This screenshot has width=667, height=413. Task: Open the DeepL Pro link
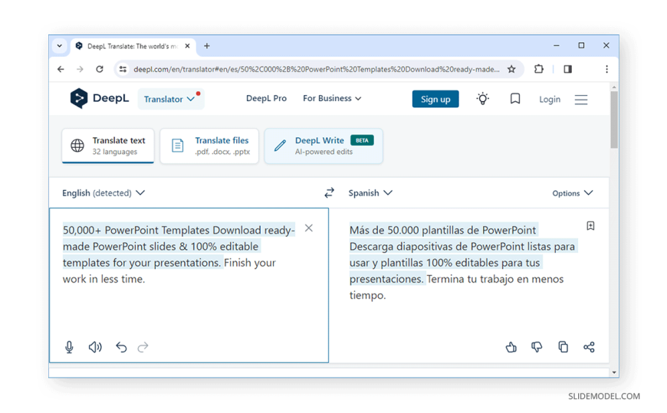tap(266, 98)
